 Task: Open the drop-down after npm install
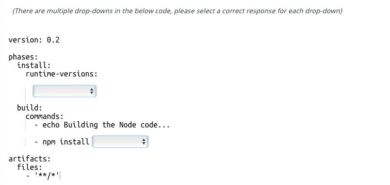(120, 142)
